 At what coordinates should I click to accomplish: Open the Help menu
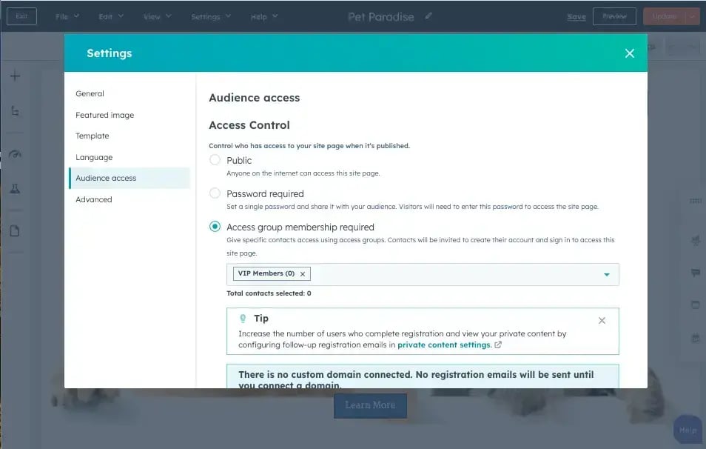pyautogui.click(x=264, y=17)
